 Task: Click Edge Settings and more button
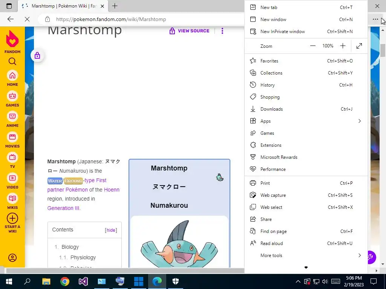coord(375,19)
